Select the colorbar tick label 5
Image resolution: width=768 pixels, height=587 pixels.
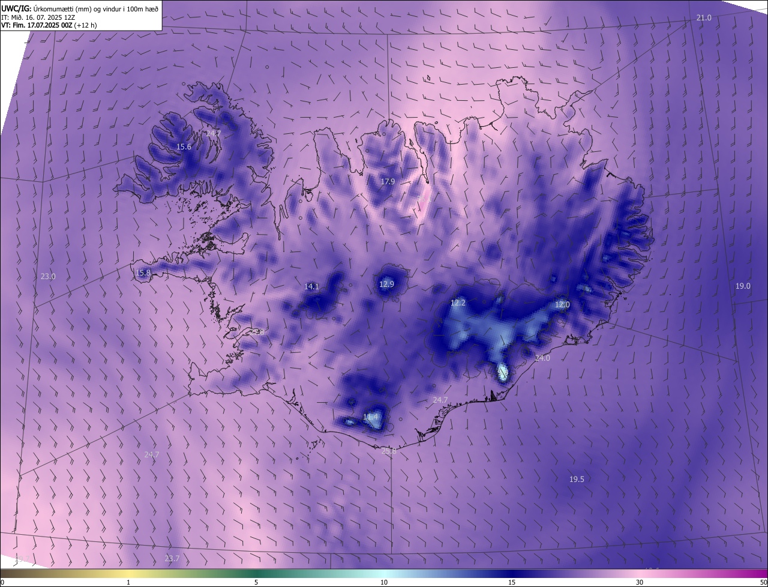click(x=256, y=582)
